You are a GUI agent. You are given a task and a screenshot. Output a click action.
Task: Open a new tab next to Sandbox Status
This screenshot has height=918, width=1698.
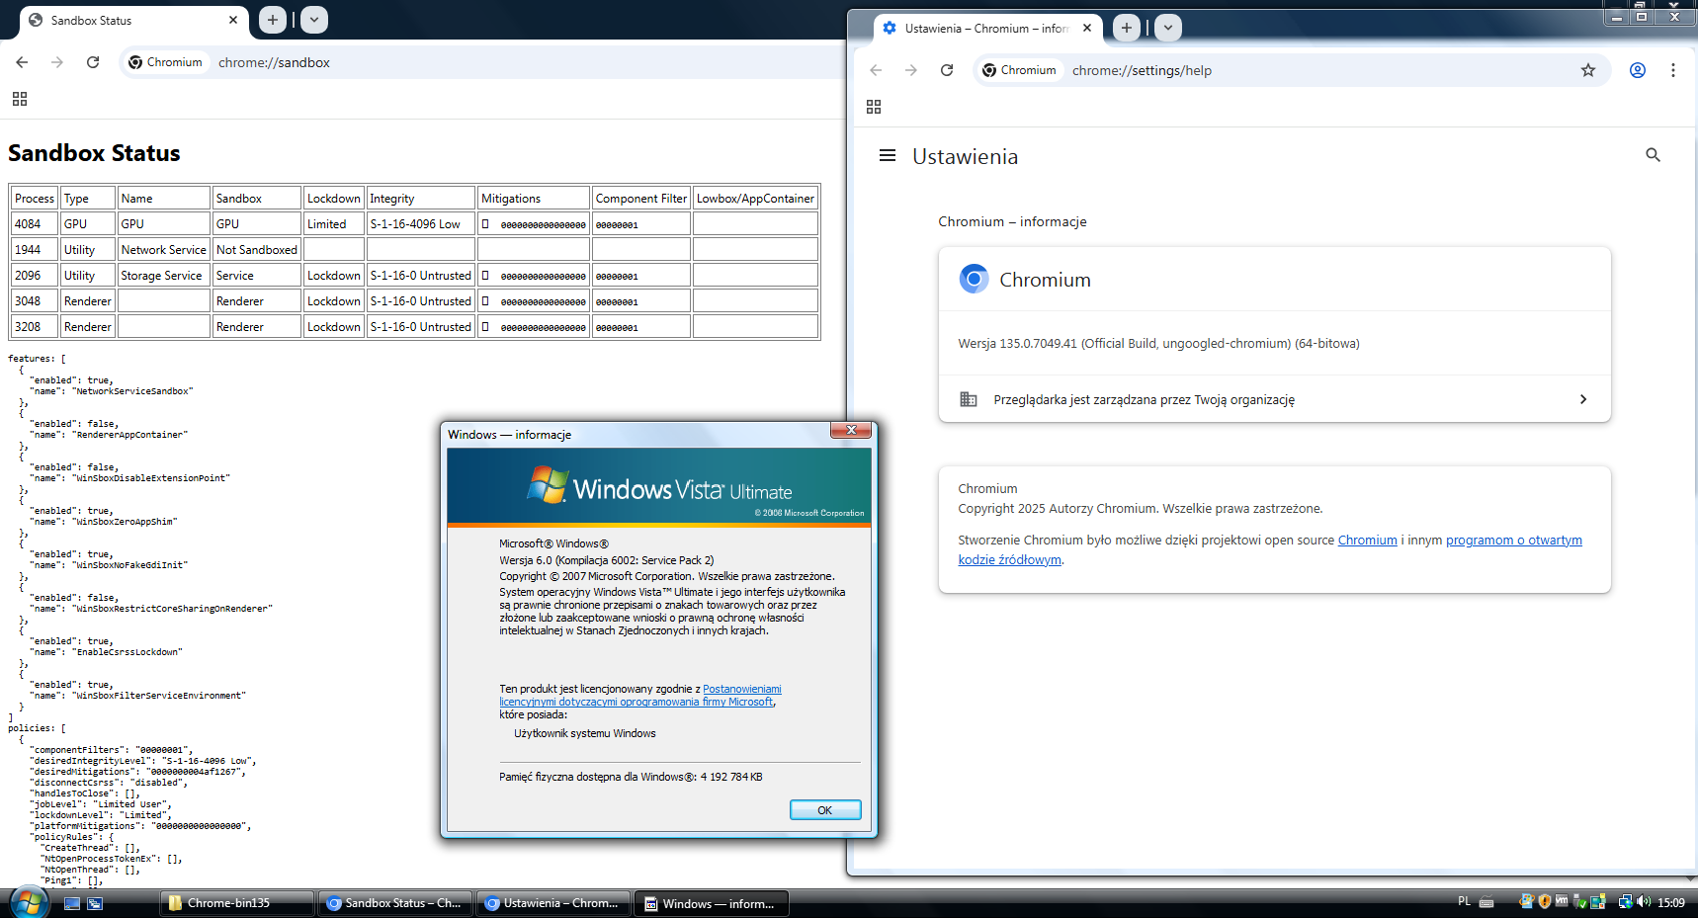point(273,20)
